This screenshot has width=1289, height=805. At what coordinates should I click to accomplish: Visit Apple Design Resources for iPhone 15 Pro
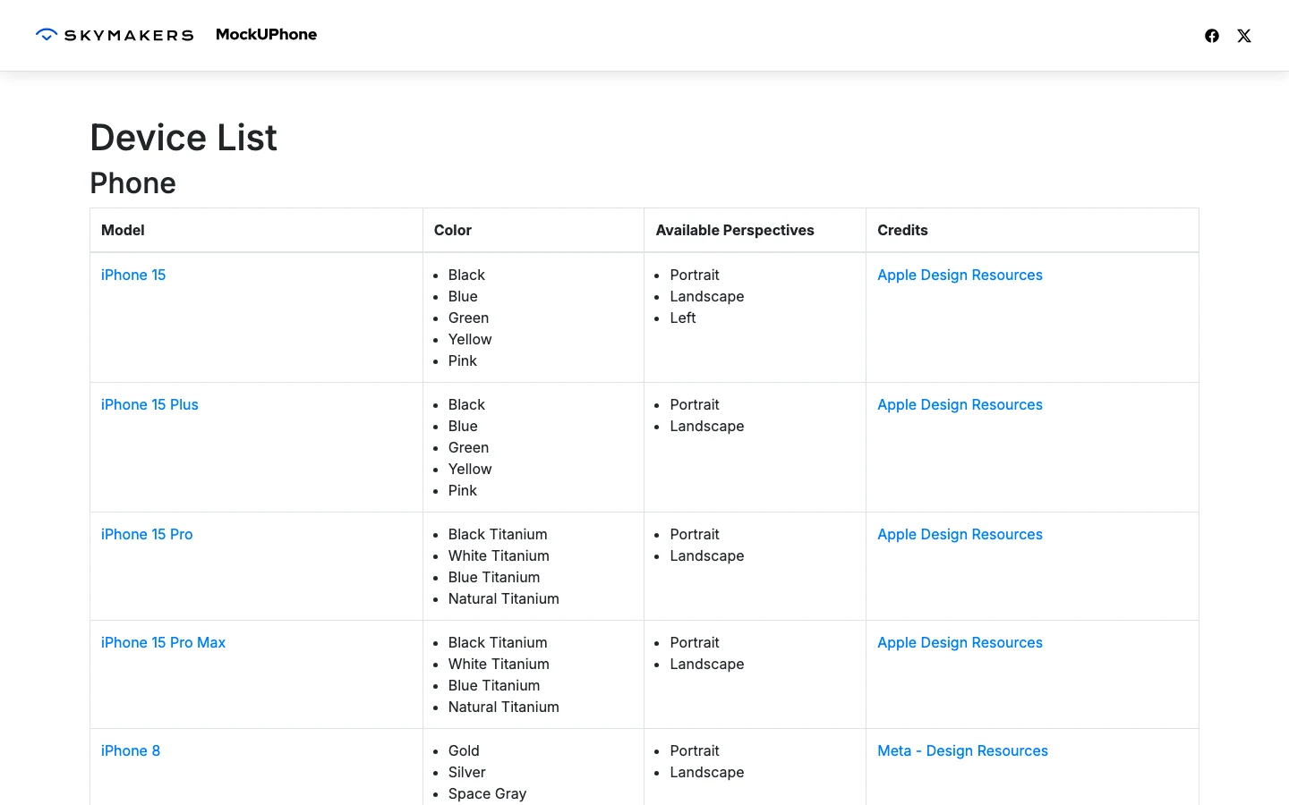click(x=960, y=534)
